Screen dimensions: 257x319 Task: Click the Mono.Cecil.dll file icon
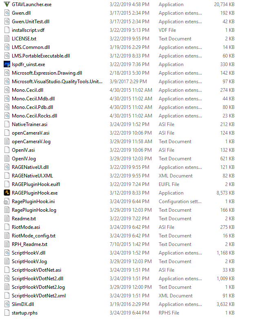tap(7, 90)
